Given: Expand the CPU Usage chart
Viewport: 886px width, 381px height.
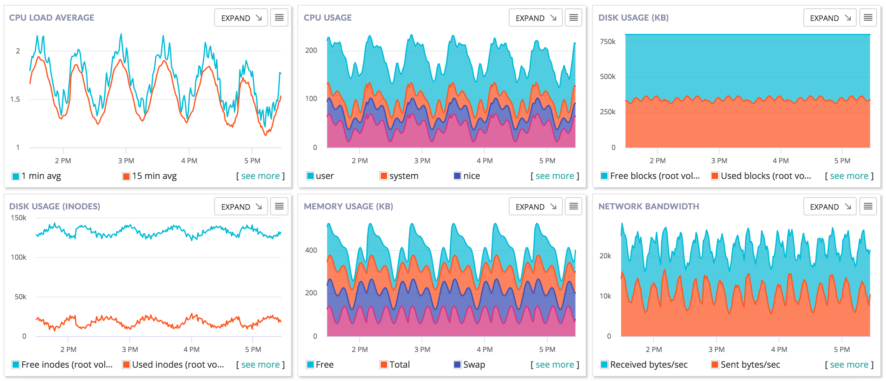Looking at the screenshot, I should pos(535,18).
